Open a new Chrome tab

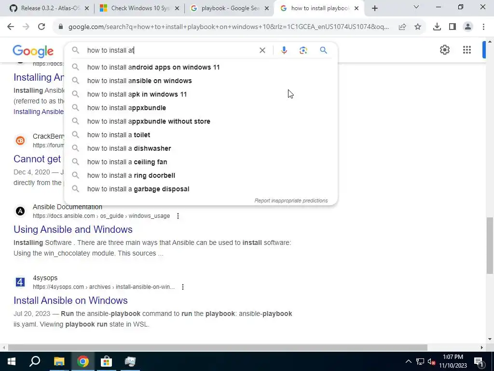(x=374, y=9)
